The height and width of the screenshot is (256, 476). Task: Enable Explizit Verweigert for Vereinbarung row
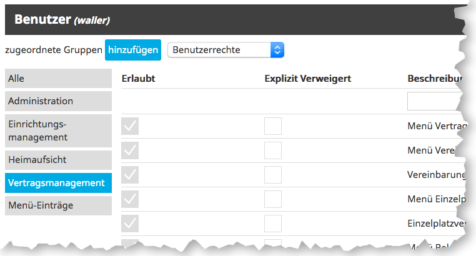pos(273,175)
